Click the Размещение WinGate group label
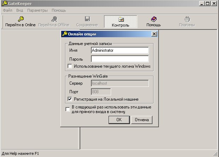The width and height of the screenshot is (219, 157). pos(88,76)
